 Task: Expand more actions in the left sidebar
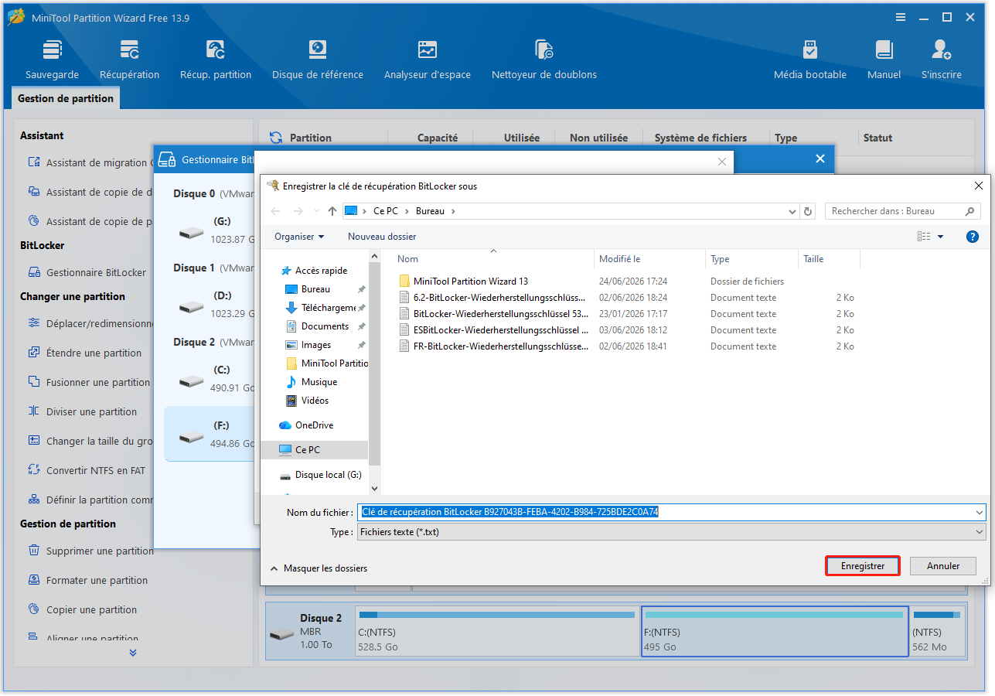point(133,653)
